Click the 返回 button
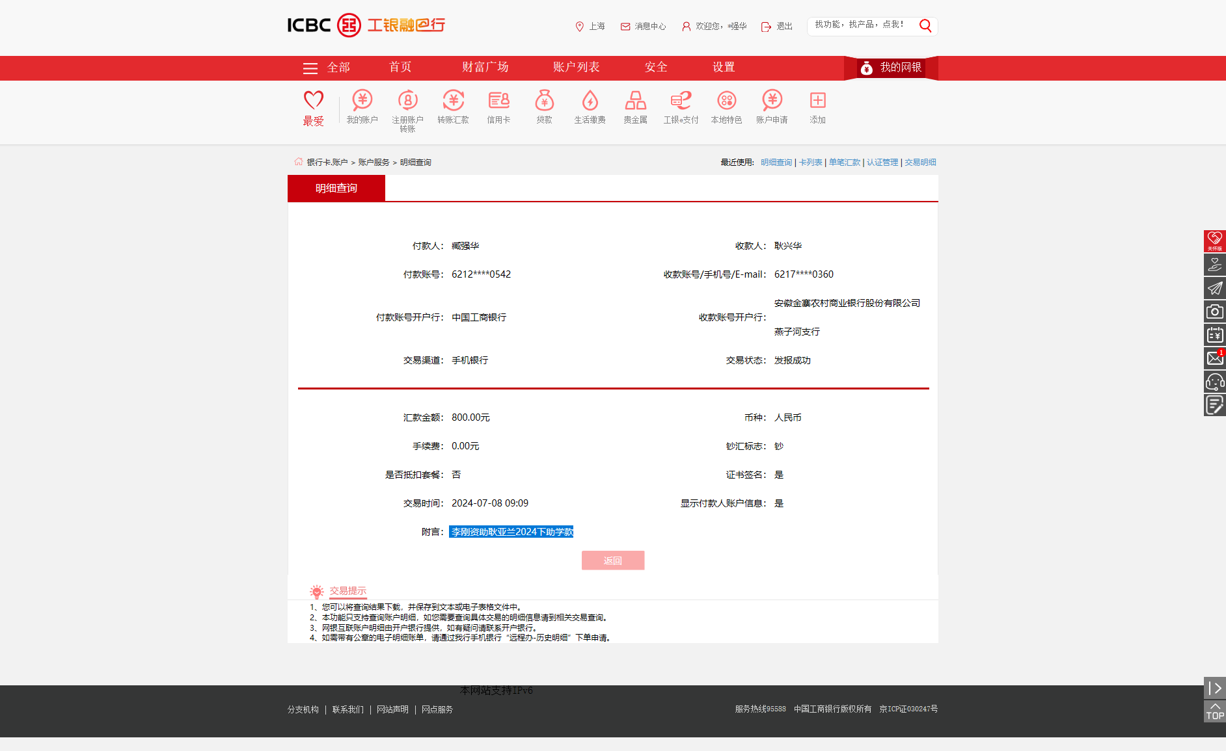1226x751 pixels. coord(613,560)
